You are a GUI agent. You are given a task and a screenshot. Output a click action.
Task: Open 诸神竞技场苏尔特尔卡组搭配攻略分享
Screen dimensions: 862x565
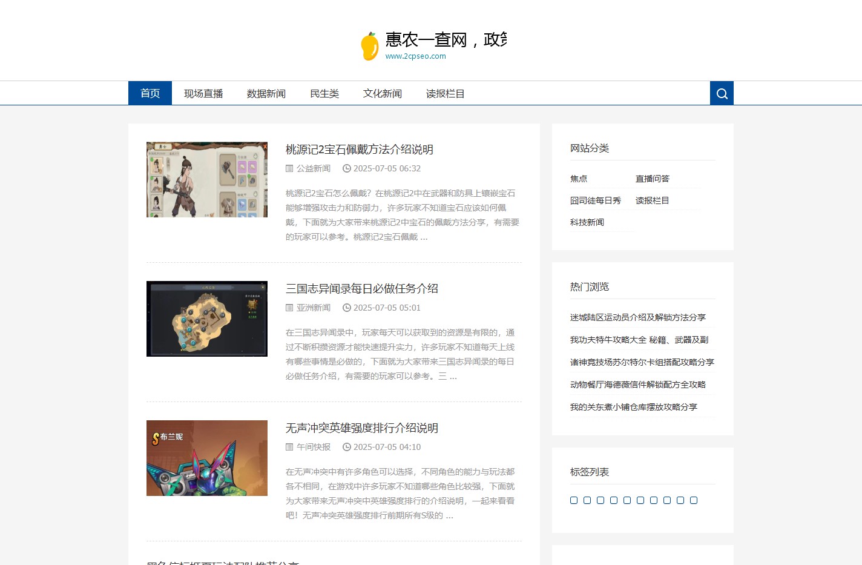642,362
